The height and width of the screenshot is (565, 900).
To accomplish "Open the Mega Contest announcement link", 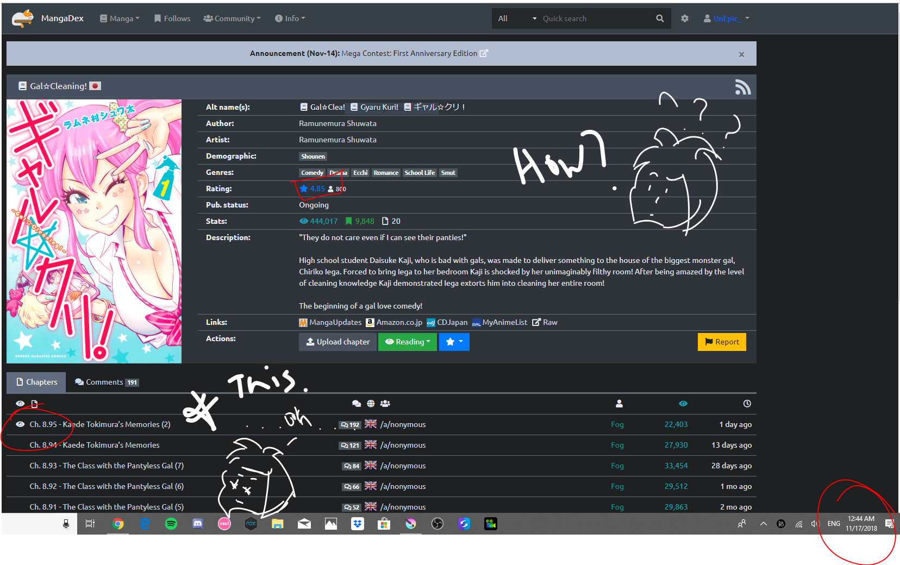I will coord(415,53).
